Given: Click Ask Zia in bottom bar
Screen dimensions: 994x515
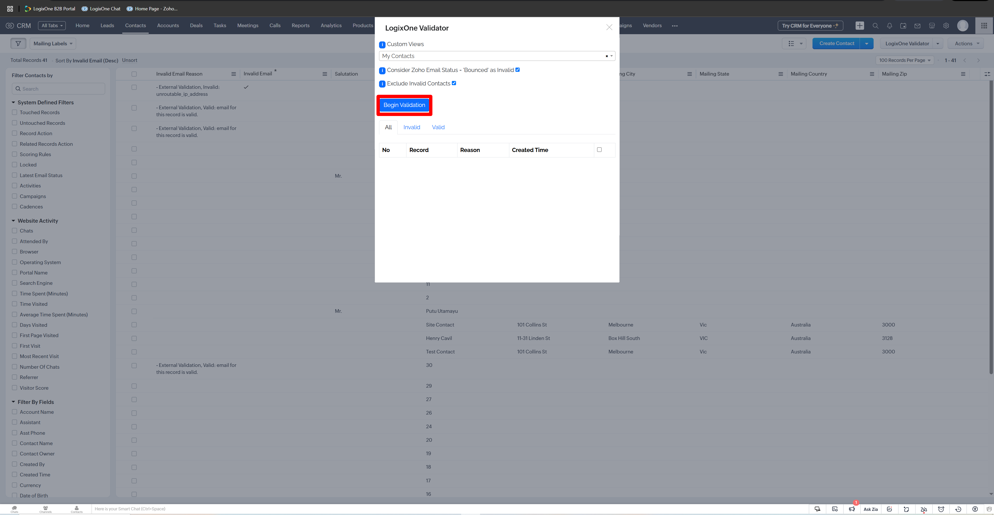Looking at the screenshot, I should point(870,509).
